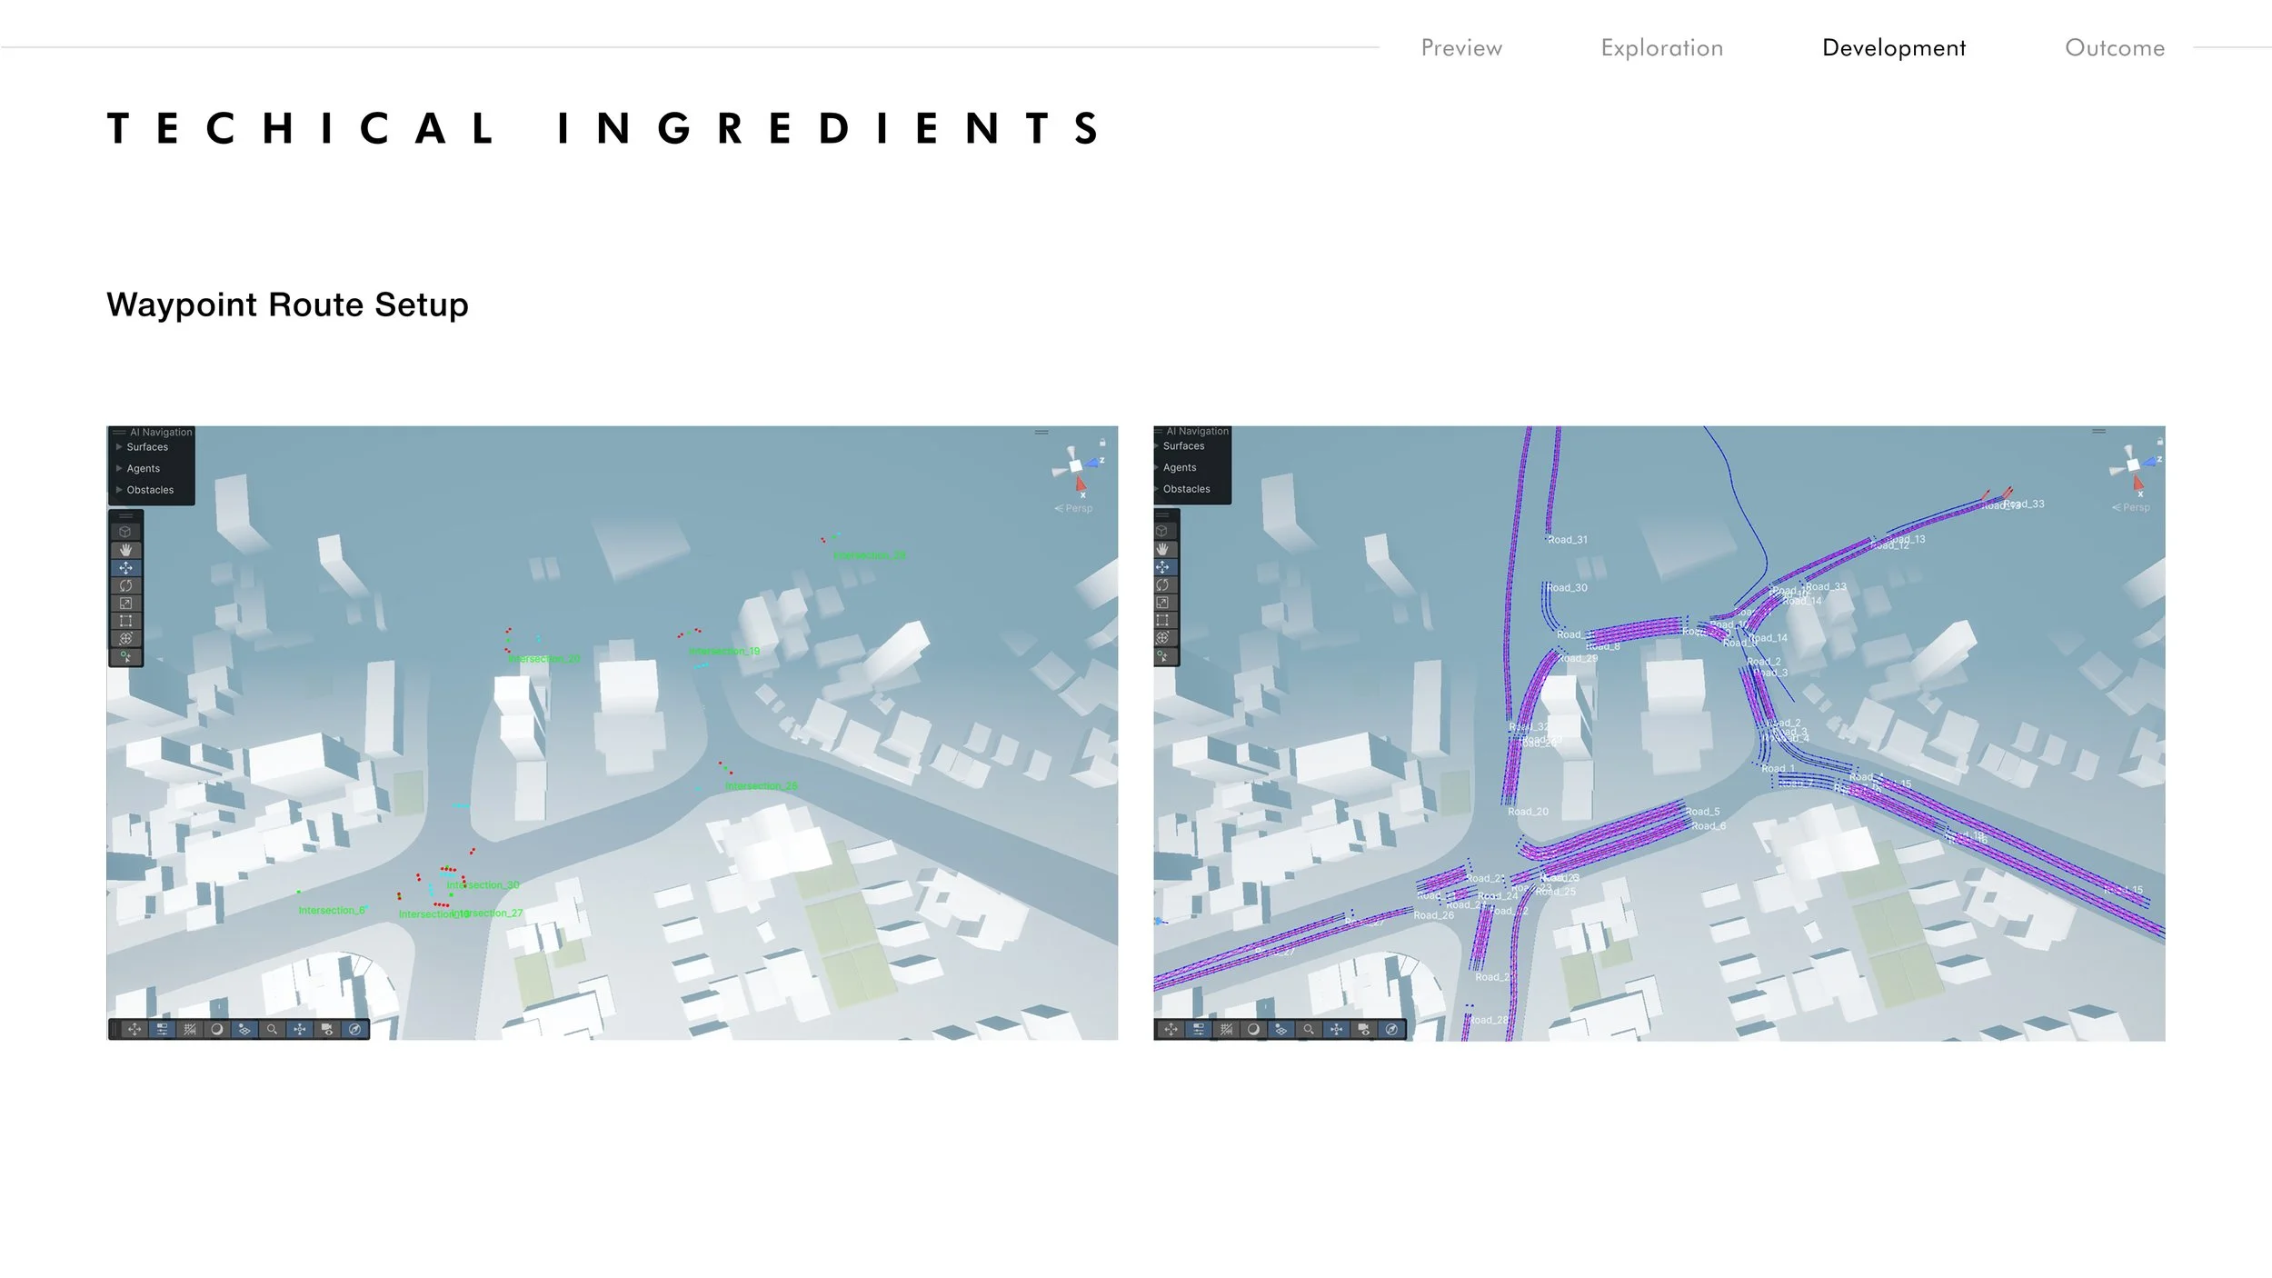The width and height of the screenshot is (2272, 1278).
Task: Go to the Preview section link
Action: [x=1461, y=48]
